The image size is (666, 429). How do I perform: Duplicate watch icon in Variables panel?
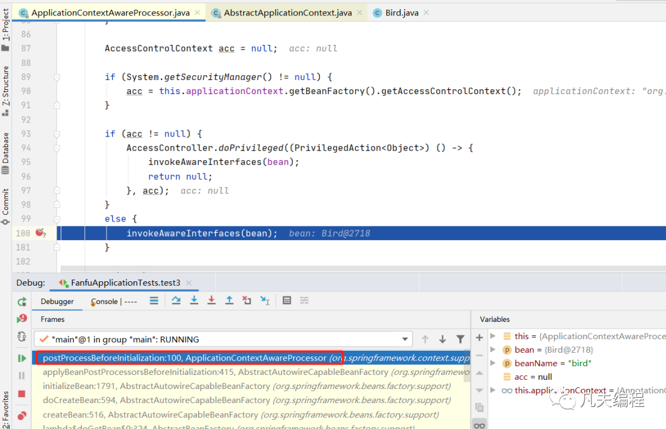(x=480, y=407)
